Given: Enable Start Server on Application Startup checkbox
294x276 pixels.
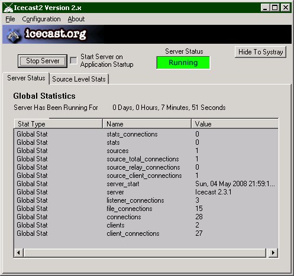Looking at the screenshot, I should [x=73, y=61].
